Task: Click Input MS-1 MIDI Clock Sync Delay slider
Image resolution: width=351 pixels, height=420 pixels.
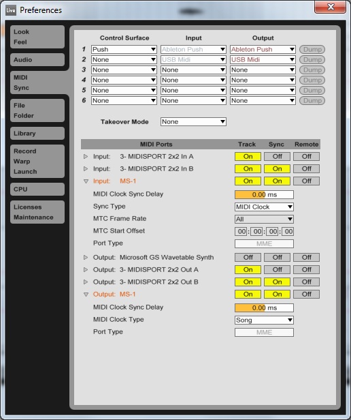Action: 264,195
